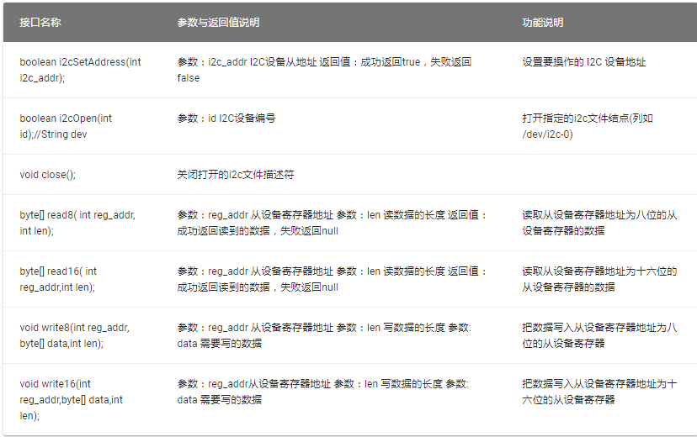697x437 pixels.
Task: Click the i2c_addr parameter description text
Action: (324, 70)
